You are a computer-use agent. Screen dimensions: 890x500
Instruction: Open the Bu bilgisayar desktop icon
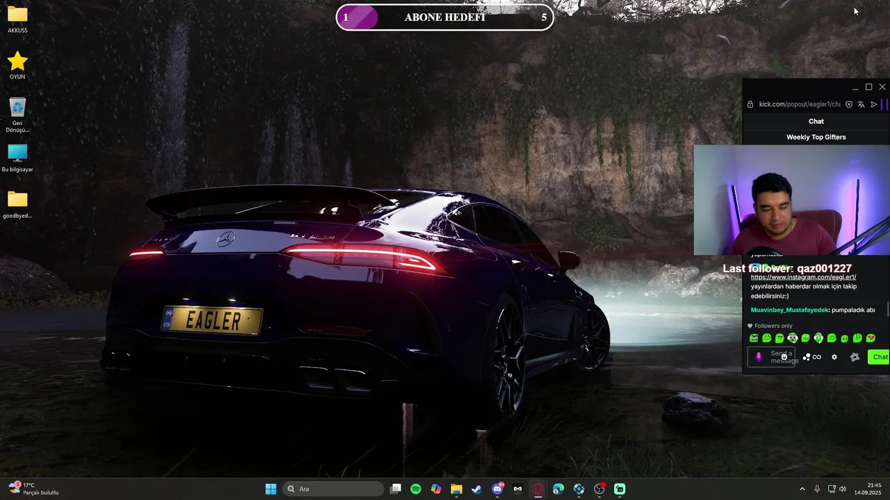pyautogui.click(x=17, y=158)
